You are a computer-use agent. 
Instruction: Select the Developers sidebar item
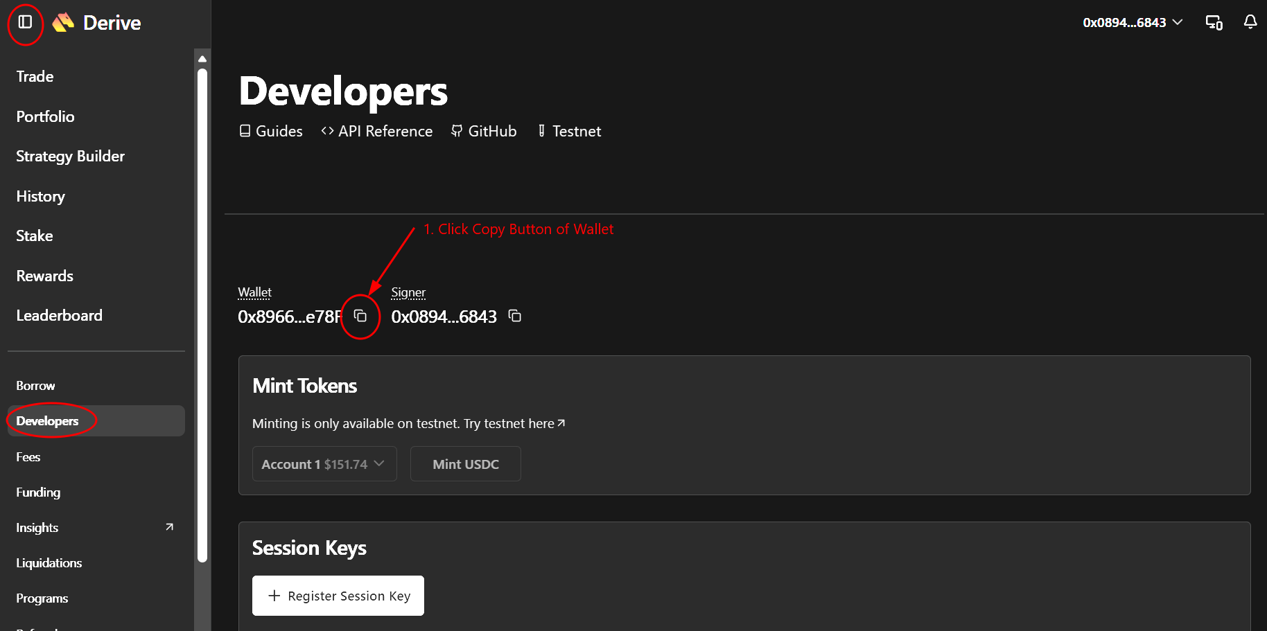[x=96, y=421]
